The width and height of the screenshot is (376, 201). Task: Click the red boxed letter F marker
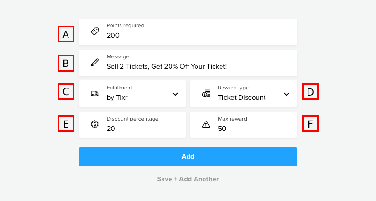tap(310, 123)
